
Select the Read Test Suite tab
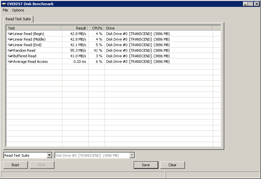pyautogui.click(x=18, y=19)
